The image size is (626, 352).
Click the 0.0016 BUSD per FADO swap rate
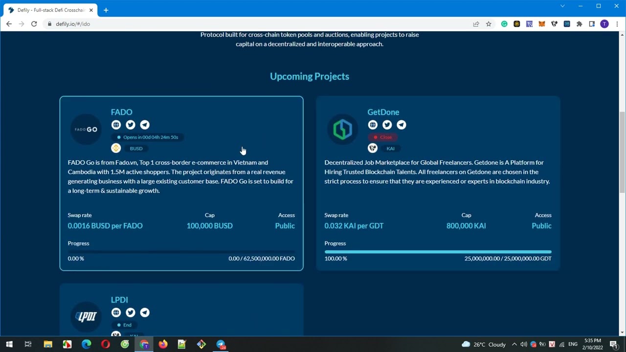pyautogui.click(x=105, y=226)
